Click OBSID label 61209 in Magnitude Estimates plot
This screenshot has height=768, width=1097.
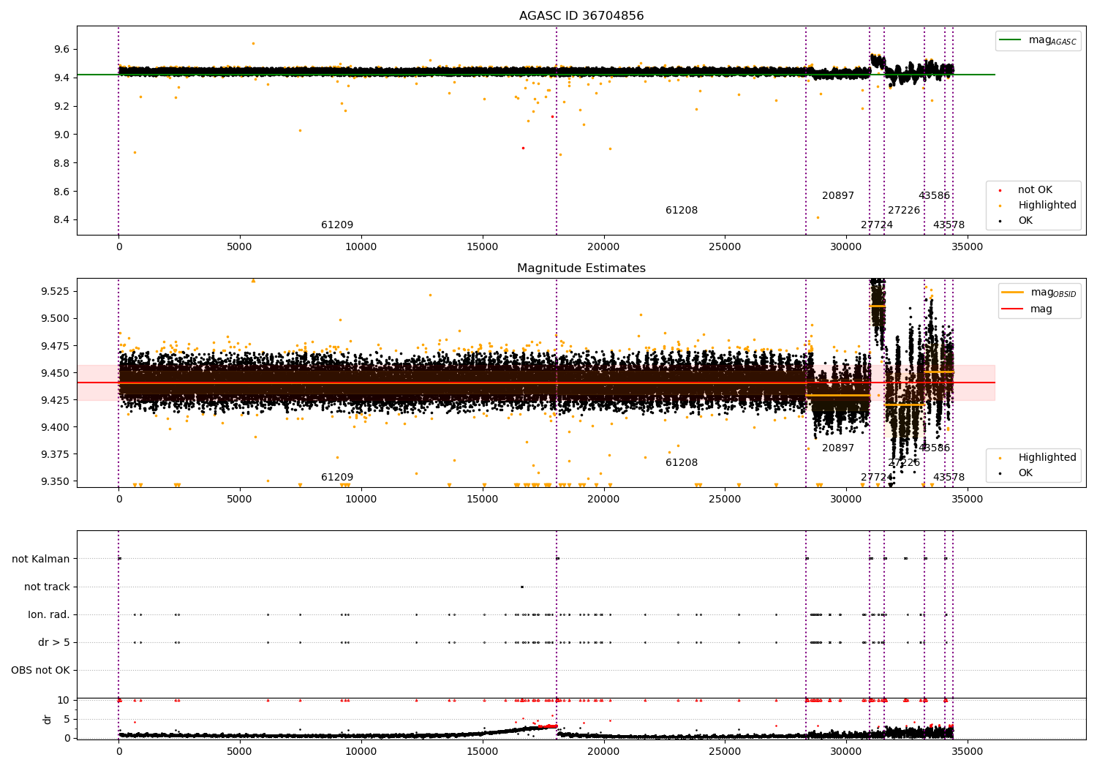(337, 477)
